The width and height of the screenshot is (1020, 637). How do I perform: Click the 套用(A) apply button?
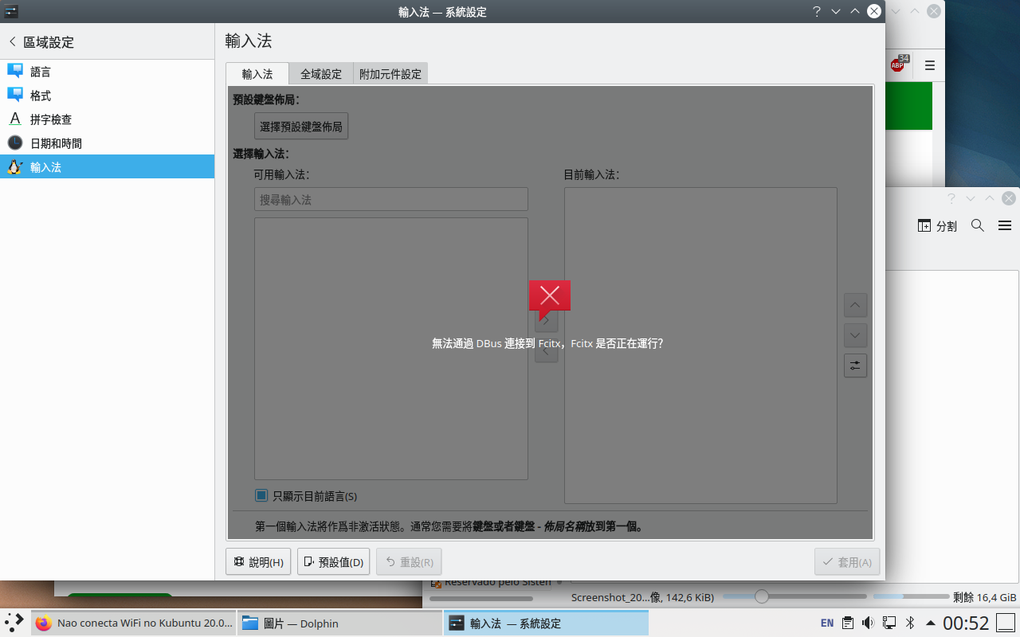[847, 561]
